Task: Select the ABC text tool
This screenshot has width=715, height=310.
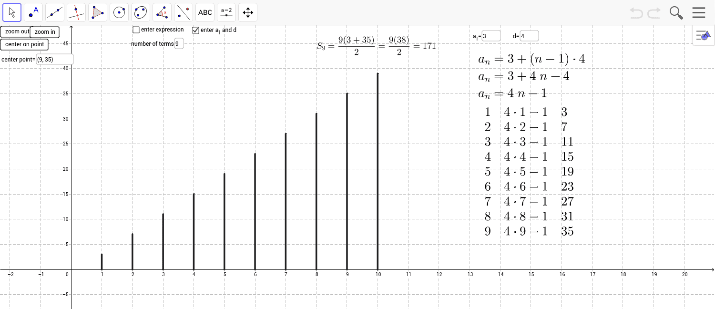Action: 205,12
